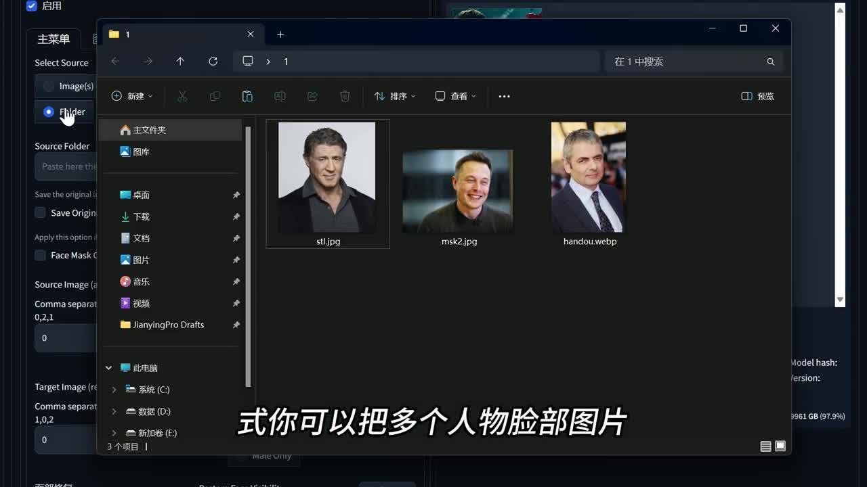Toggle the 启用 checkbox

[x=32, y=6]
